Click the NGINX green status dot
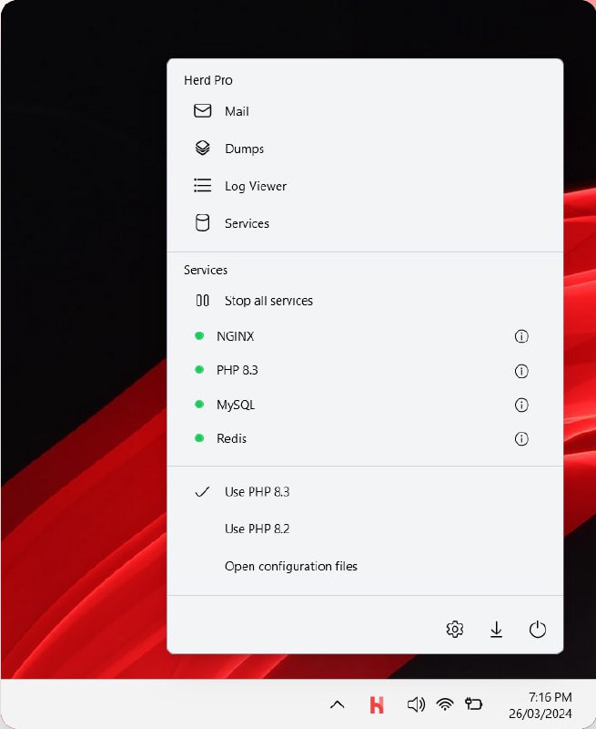Image resolution: width=596 pixels, height=729 pixels. point(199,335)
